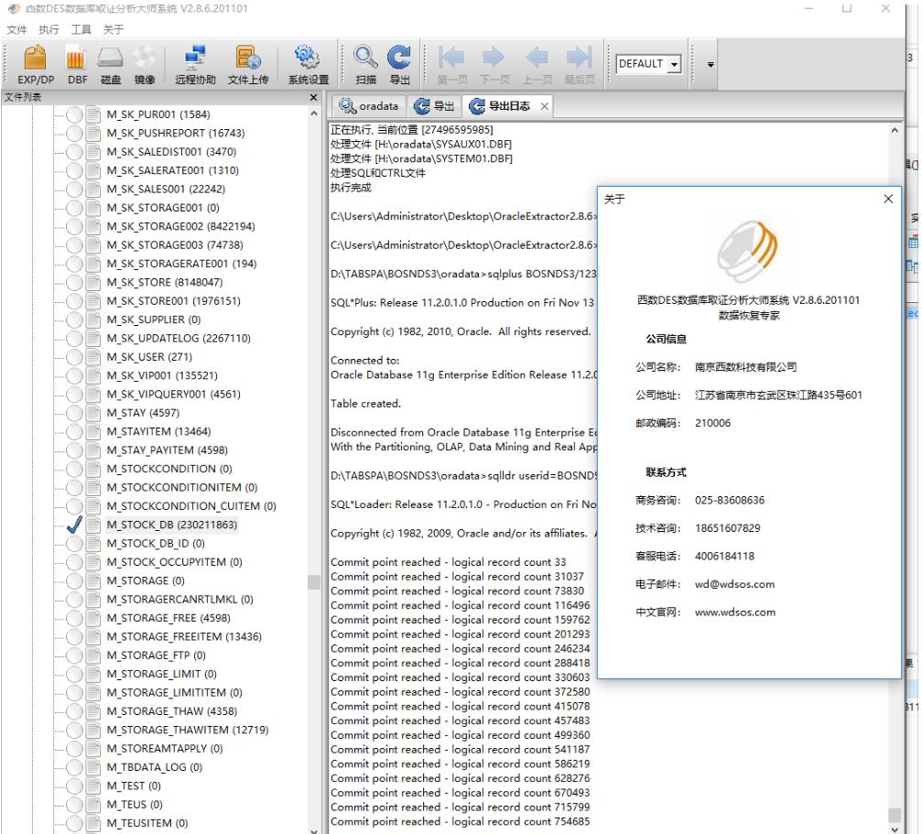The image size is (922, 834).
Task: Click the log line 'Table created.'
Action: tap(365, 404)
